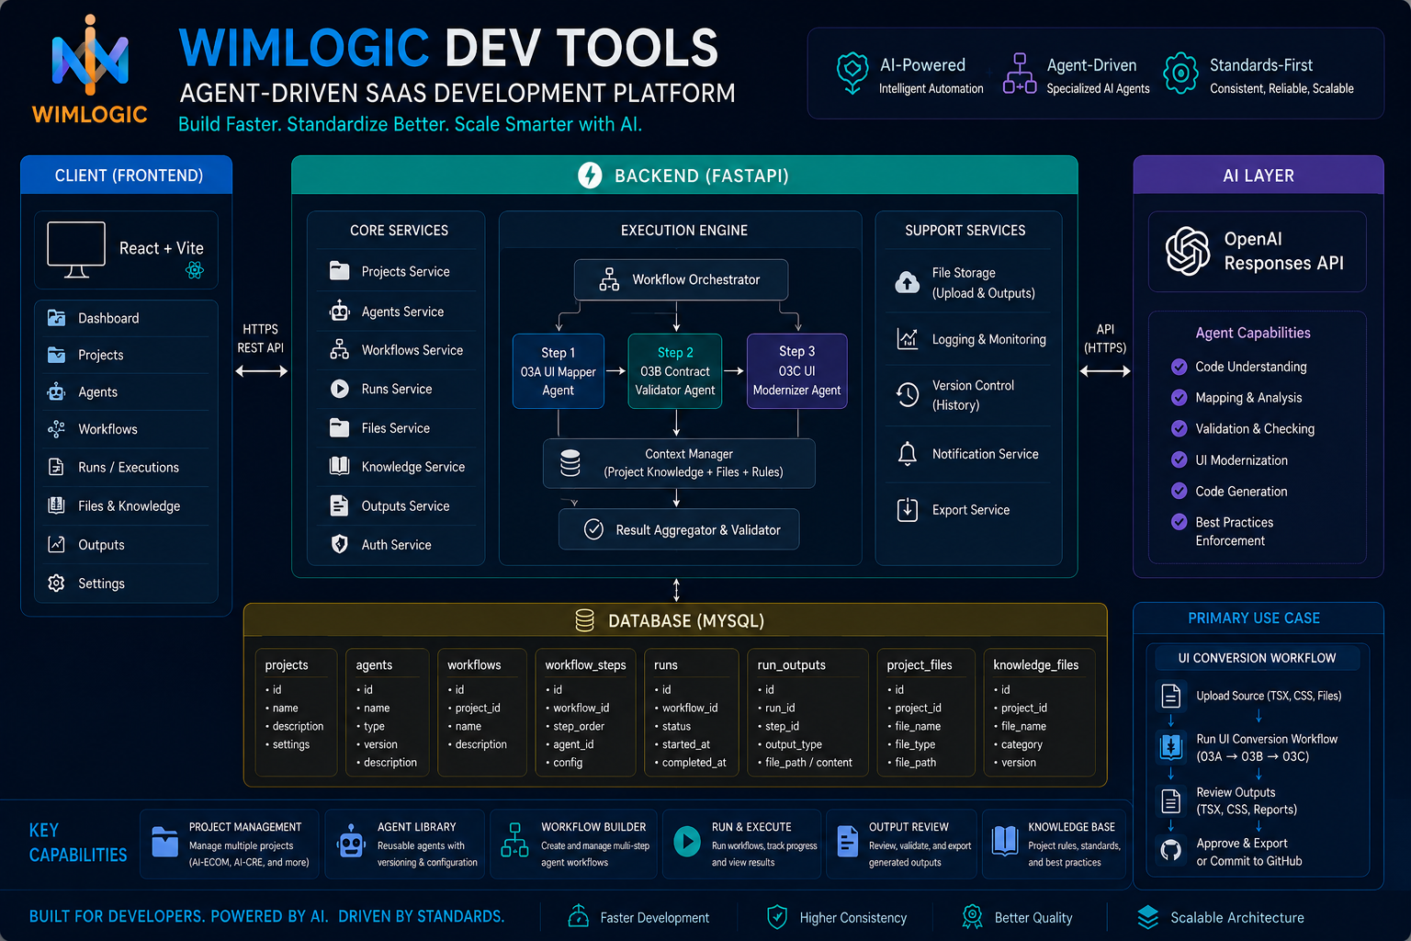Screen dimensions: 1411x941
Task: Click the Upload Source document icon
Action: pos(1171,696)
